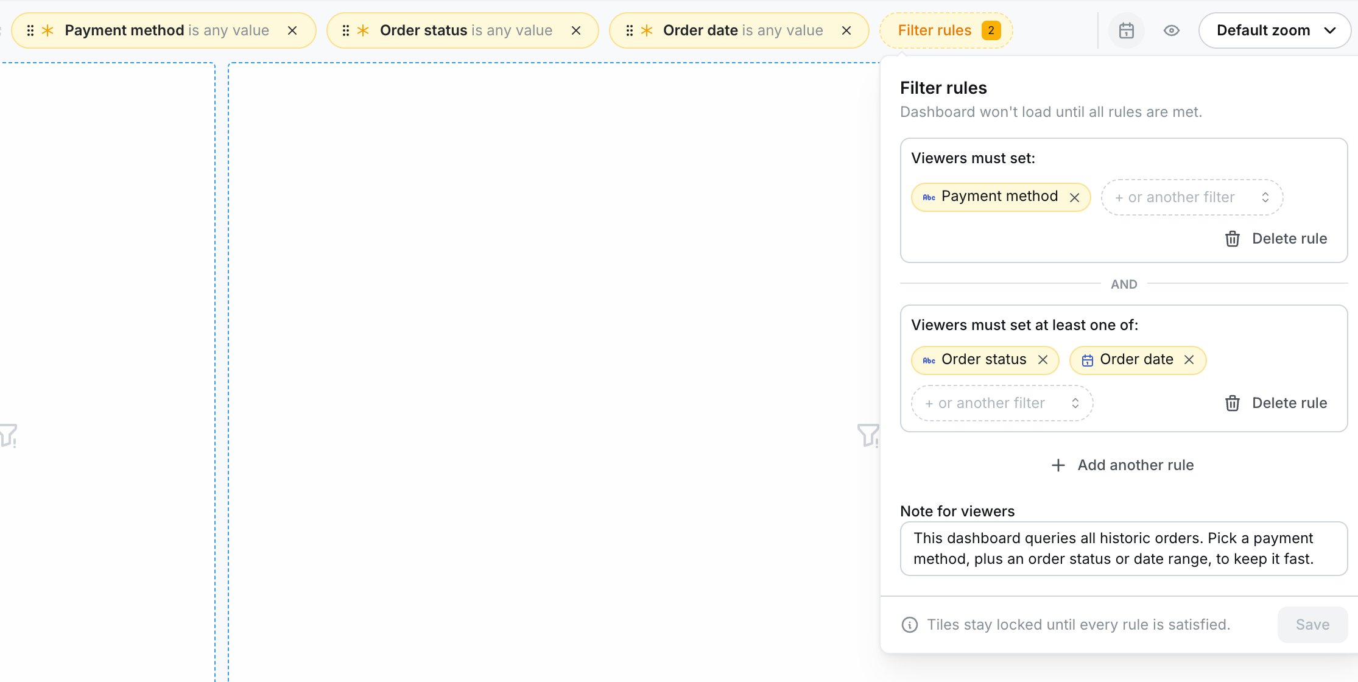Open 'or another filter' dropdown in second rule
This screenshot has width=1358, height=682.
1002,403
